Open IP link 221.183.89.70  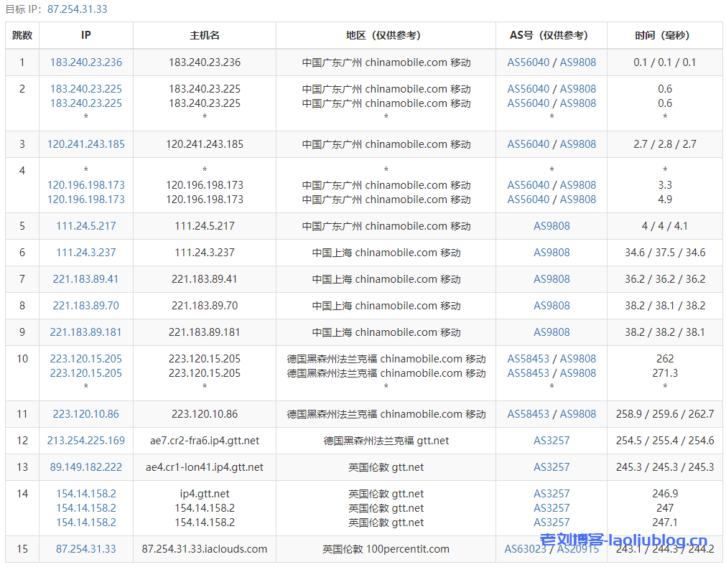click(86, 306)
